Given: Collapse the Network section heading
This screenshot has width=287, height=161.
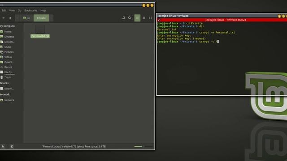Looking at the screenshot, I should [x=5, y=94].
